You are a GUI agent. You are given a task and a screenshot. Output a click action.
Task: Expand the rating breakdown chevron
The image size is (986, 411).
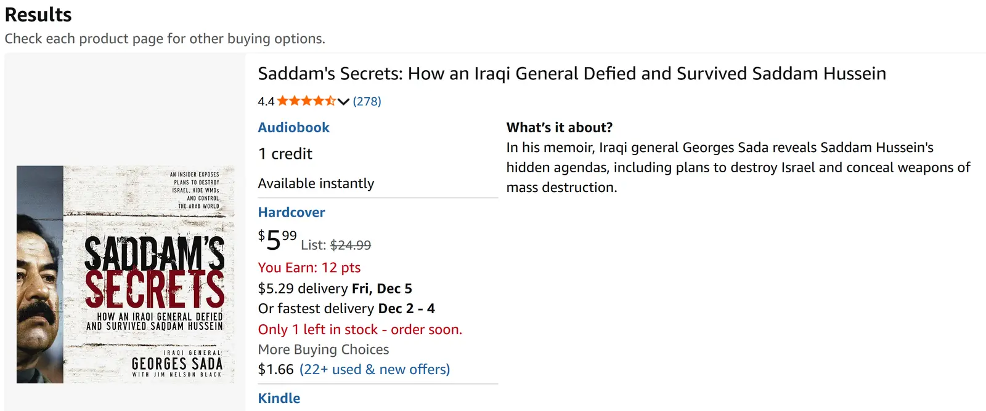(344, 102)
